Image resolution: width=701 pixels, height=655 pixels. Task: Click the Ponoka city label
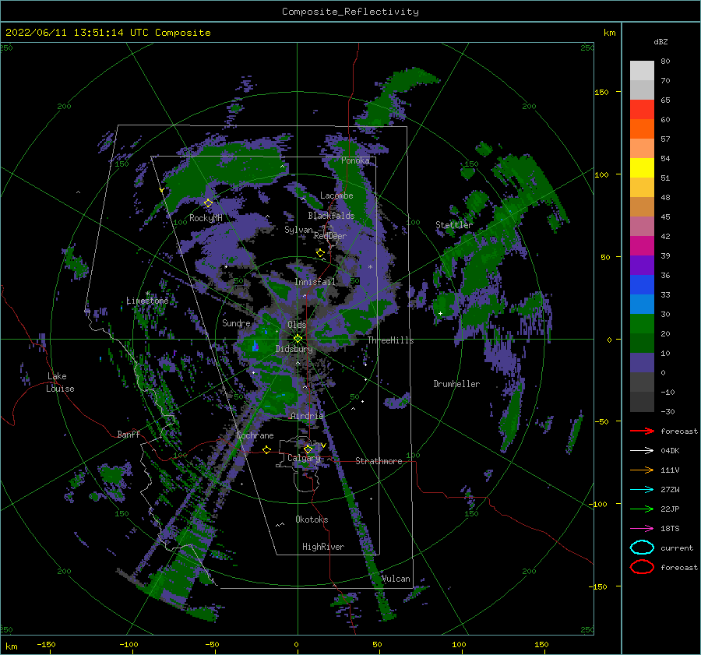click(355, 160)
